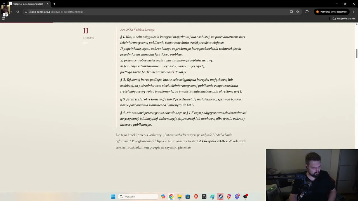Click the § 2. paragraph marker
Screen dimensions: 358x201
(x=123, y=80)
